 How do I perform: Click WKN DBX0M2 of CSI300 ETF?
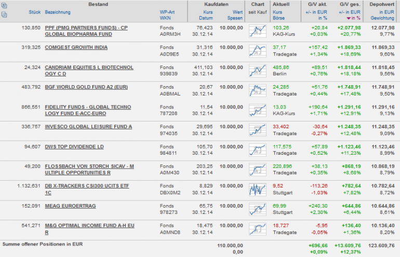point(170,193)
